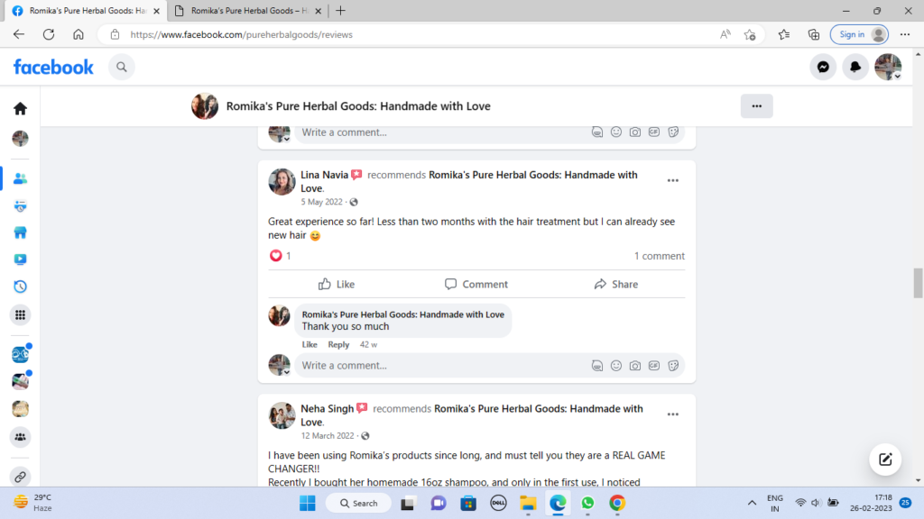Open Marketplace icon in left sidebar
The image size is (924, 519).
20,232
